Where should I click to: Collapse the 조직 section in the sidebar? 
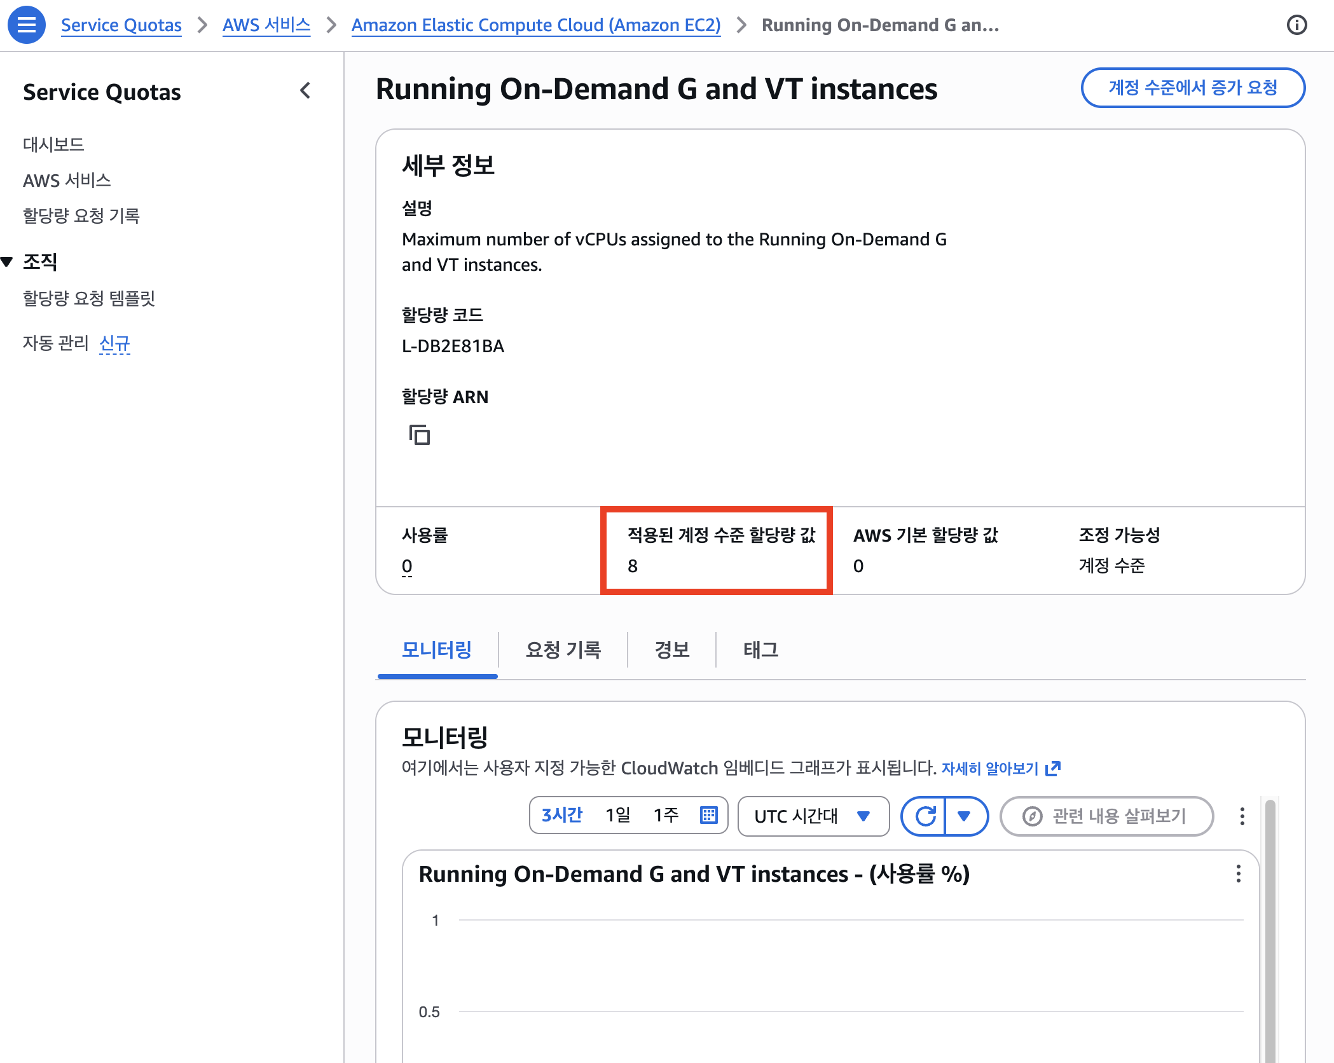tap(8, 261)
